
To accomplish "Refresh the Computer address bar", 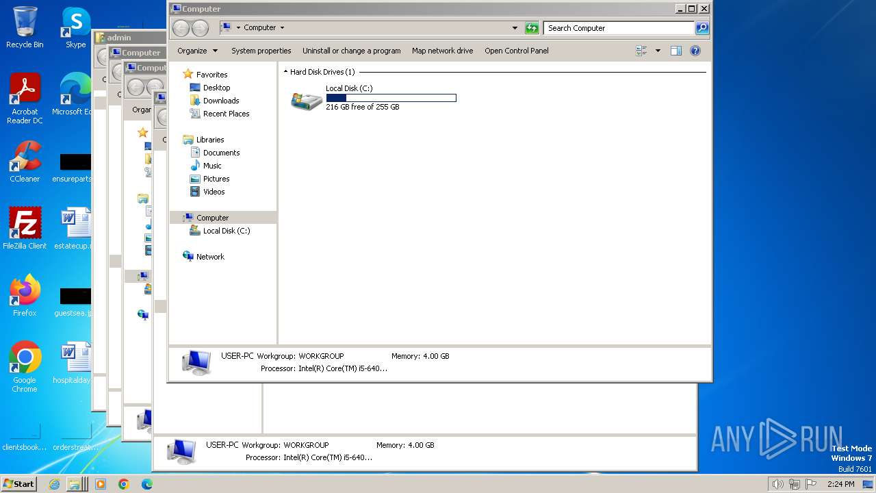I will point(532,28).
